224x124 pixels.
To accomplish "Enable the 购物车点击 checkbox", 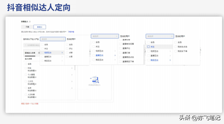I will coord(176,47).
